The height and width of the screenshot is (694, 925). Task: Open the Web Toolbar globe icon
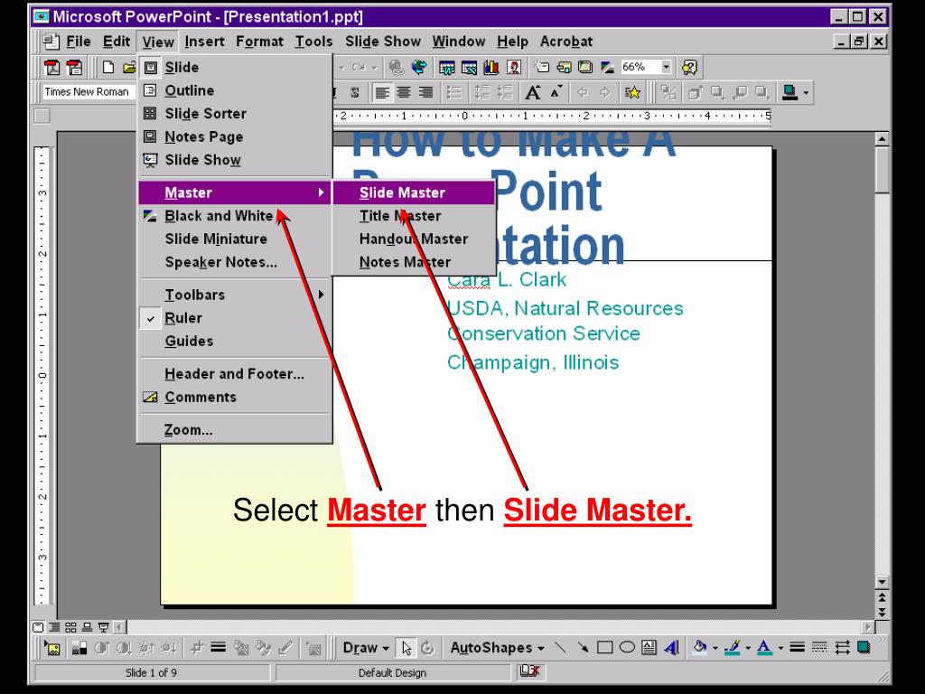(419, 67)
